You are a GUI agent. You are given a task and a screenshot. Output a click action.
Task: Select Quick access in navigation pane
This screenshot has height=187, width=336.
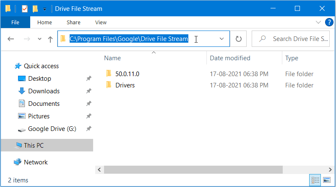click(41, 66)
